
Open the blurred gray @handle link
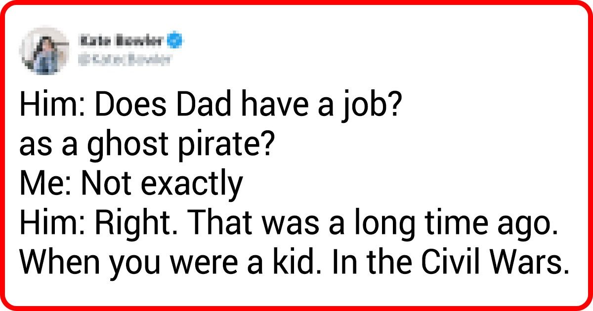pyautogui.click(x=124, y=60)
